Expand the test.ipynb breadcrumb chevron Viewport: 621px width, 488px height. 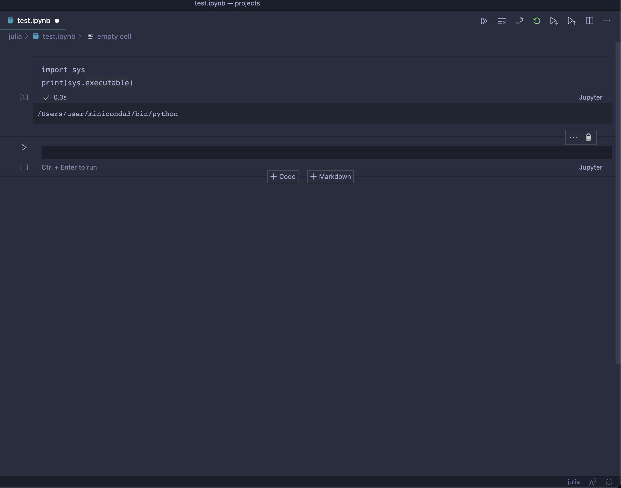pyautogui.click(x=80, y=36)
